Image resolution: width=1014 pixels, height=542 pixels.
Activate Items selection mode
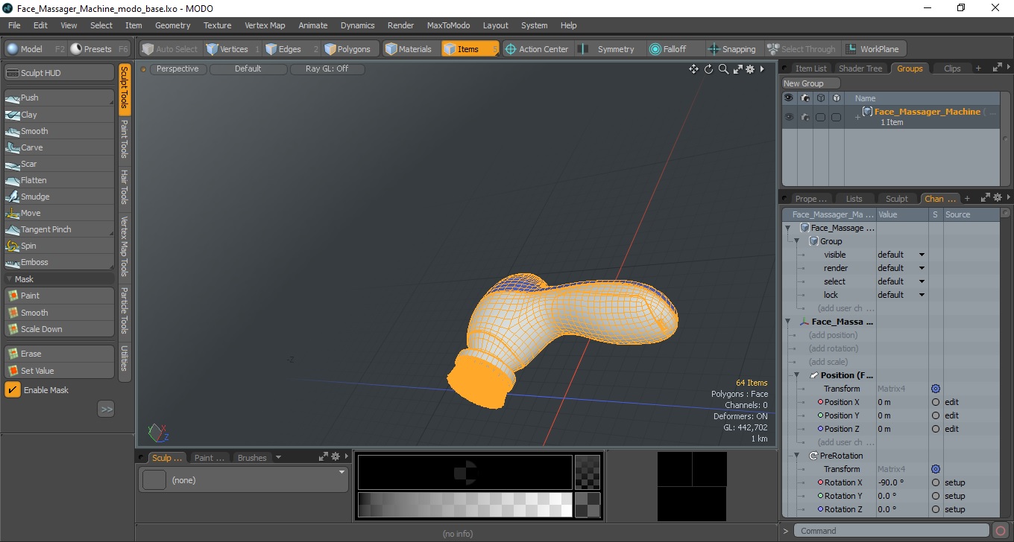pos(470,49)
